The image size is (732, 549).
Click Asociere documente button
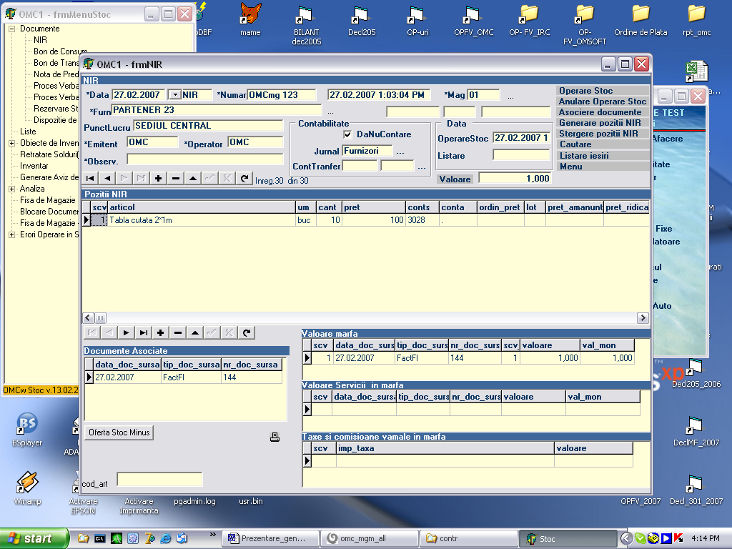coord(603,112)
